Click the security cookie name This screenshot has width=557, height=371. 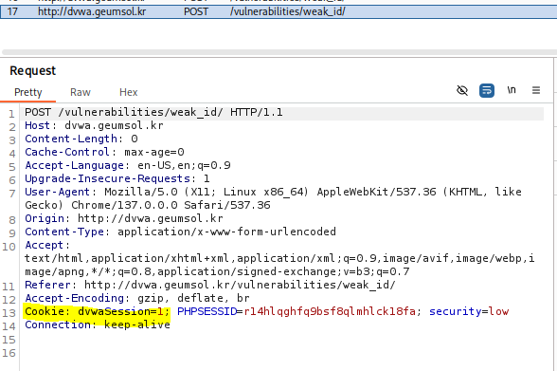coord(455,311)
